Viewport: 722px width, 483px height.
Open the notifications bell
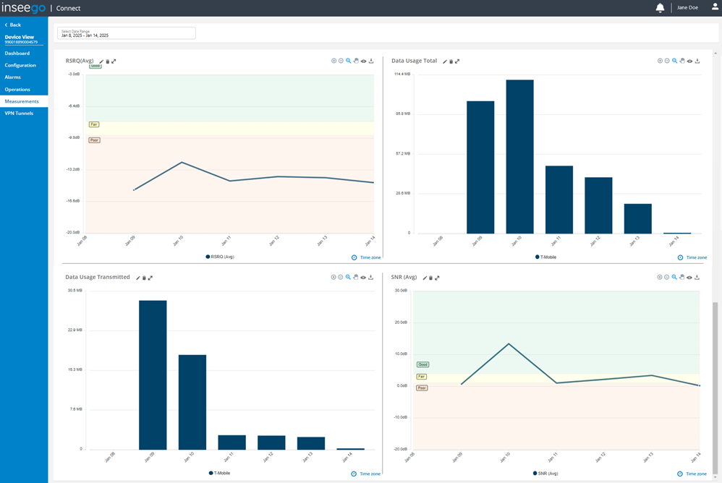(x=660, y=8)
